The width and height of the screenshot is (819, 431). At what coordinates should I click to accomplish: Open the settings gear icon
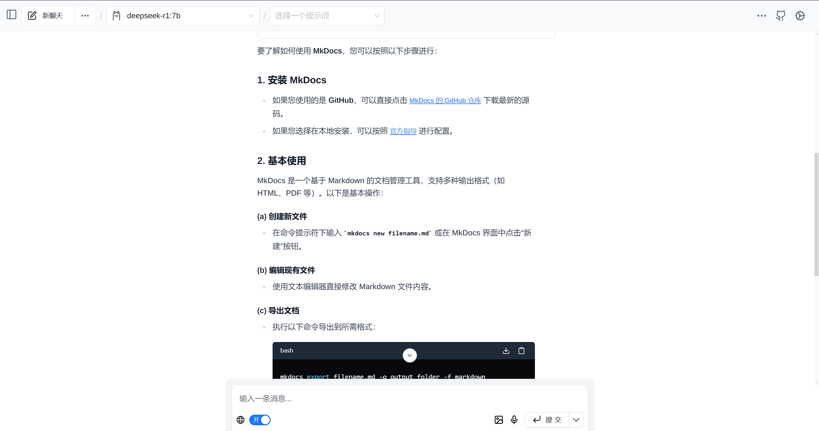pos(800,16)
